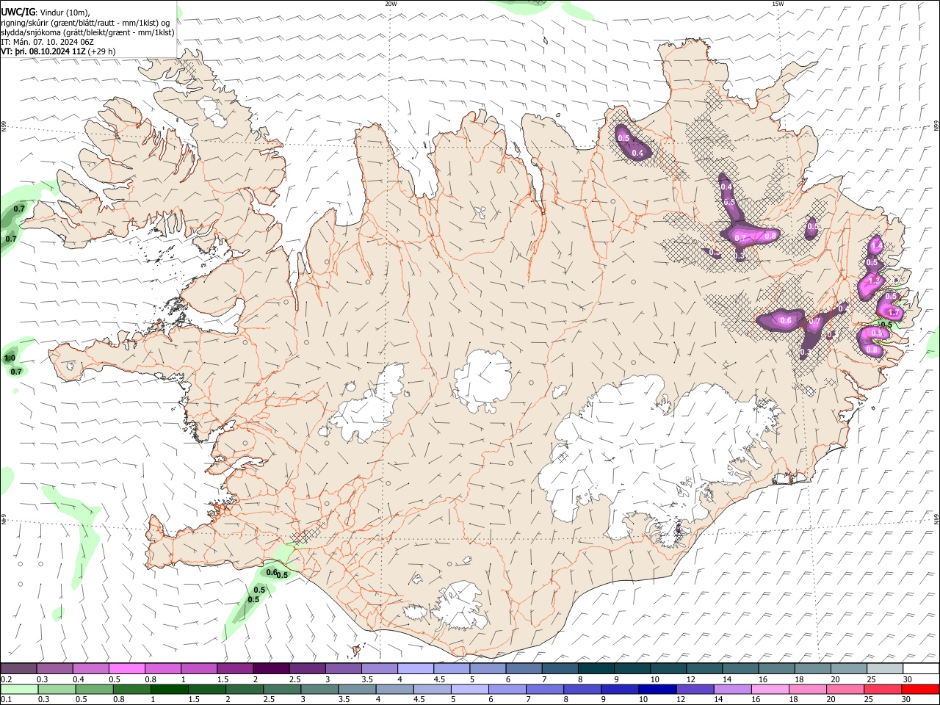
Task: Click the bright red swatch labelled 30 in lower row
Action: pos(920,689)
